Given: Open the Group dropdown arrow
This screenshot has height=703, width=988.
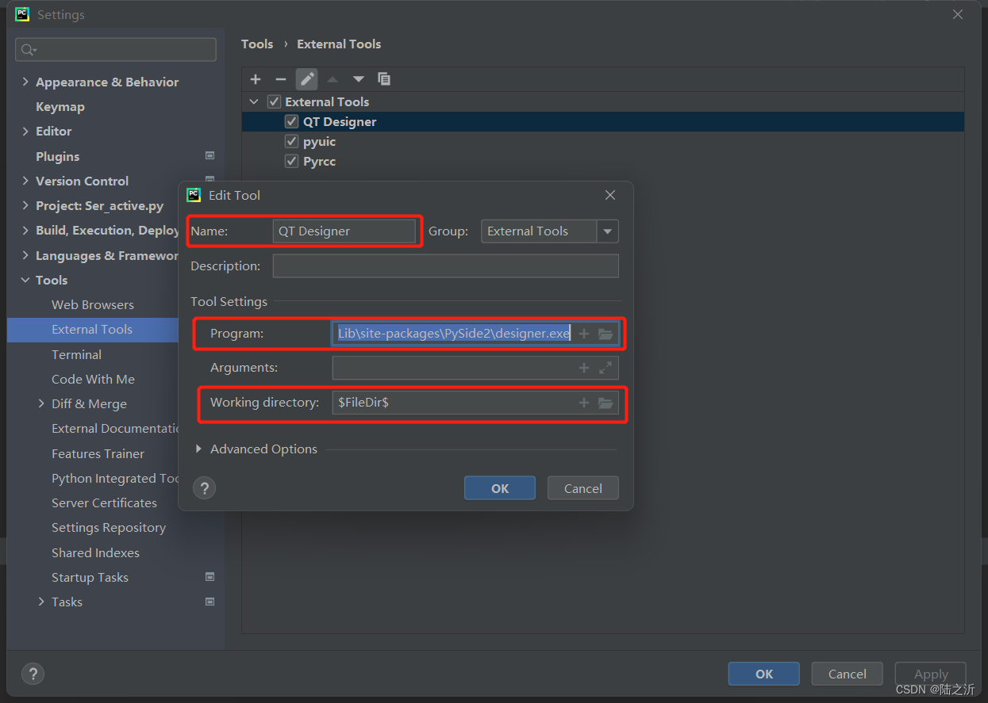Looking at the screenshot, I should [x=608, y=231].
